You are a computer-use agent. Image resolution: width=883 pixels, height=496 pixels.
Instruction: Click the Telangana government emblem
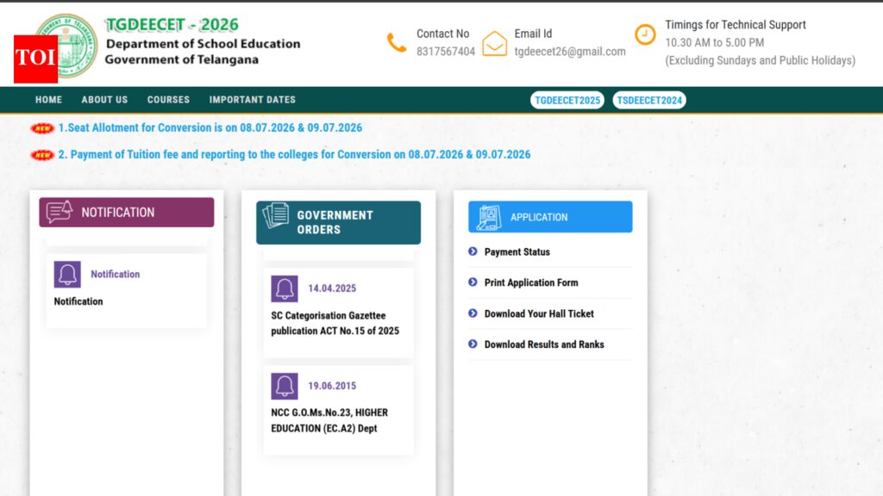[x=71, y=46]
